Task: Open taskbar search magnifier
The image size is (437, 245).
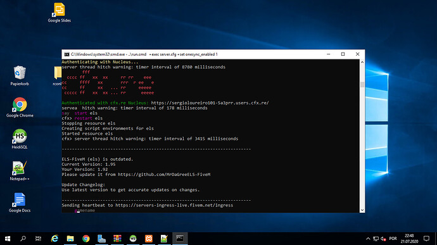Action: click(23, 239)
